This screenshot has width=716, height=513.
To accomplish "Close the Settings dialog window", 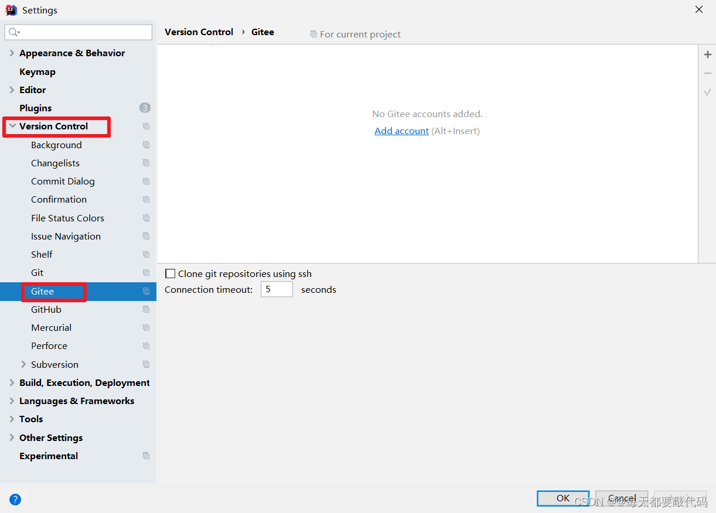I will [x=699, y=9].
